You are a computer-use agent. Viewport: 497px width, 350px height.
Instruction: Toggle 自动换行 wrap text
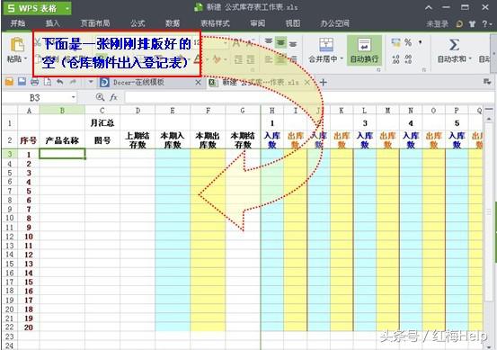click(364, 50)
